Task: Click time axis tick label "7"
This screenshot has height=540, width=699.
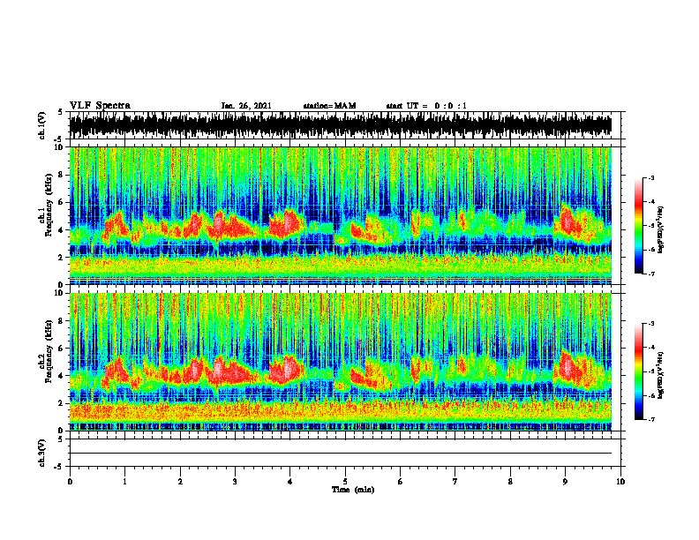Action: (455, 482)
